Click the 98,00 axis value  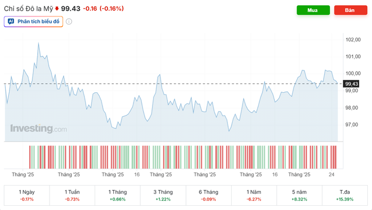pos(352,108)
